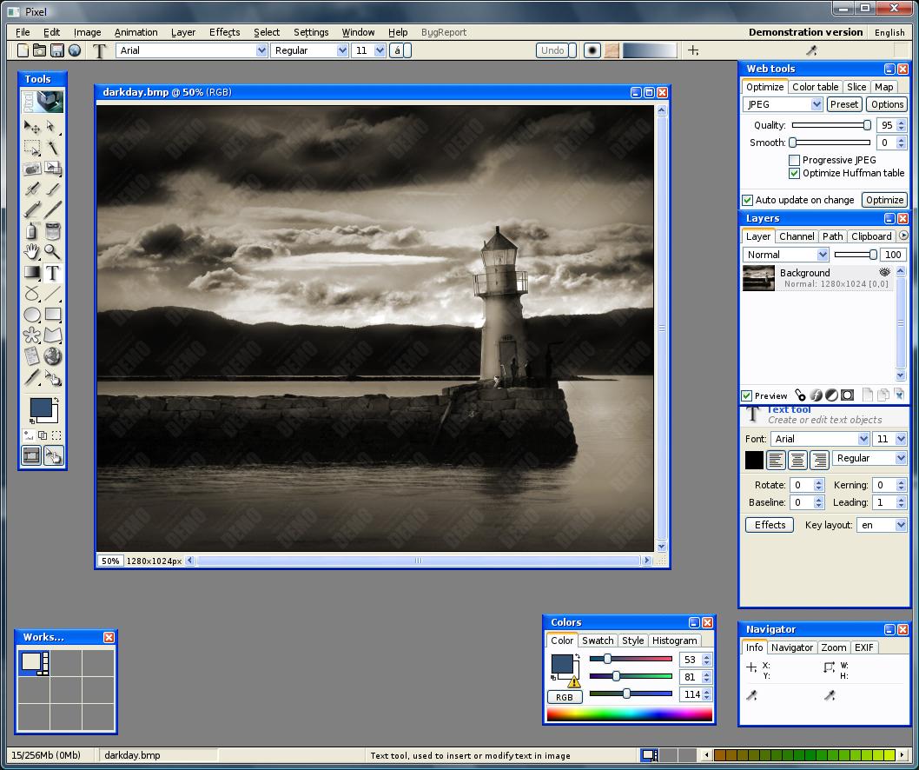Open the JPEG format dropdown
The width and height of the screenshot is (919, 770).
click(x=783, y=104)
